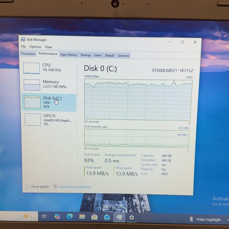Switch to the App history tab
The image size is (229, 229).
pyautogui.click(x=69, y=54)
